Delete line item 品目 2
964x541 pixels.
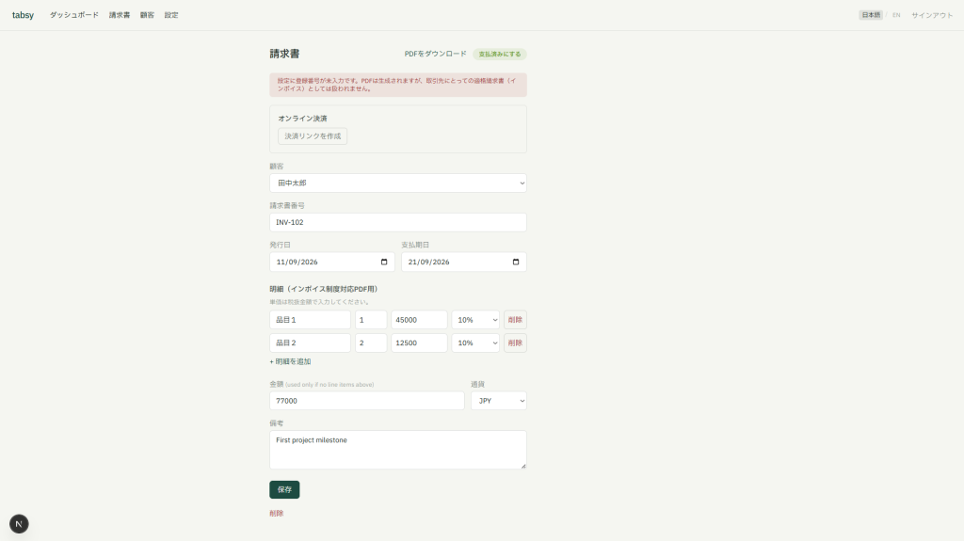click(x=515, y=343)
